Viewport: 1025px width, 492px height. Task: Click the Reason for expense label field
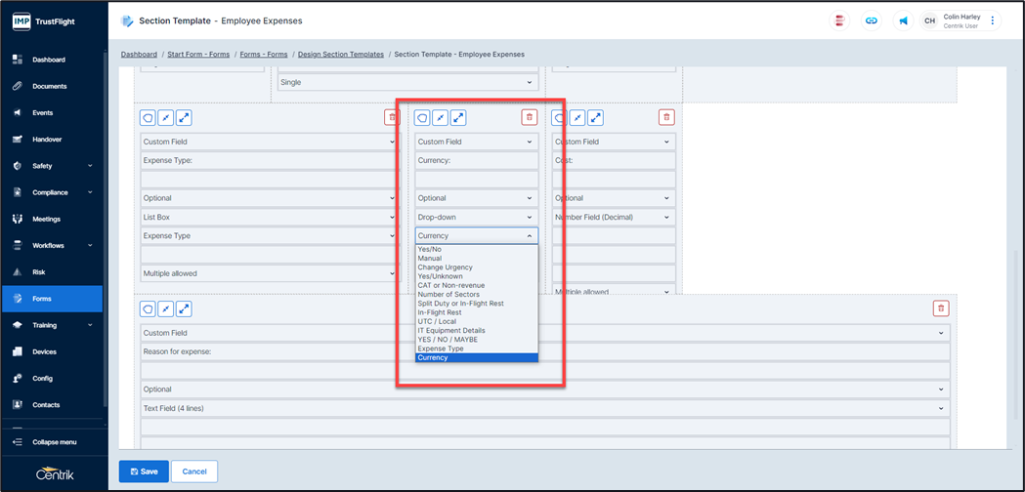(545, 351)
